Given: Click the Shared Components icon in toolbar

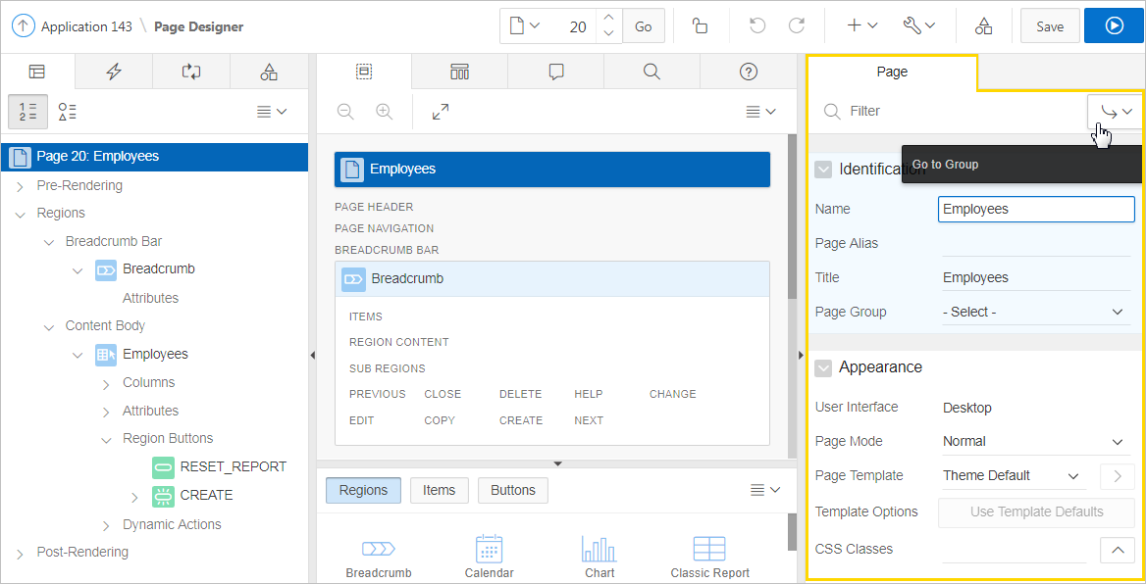Looking at the screenshot, I should pyautogui.click(x=983, y=26).
